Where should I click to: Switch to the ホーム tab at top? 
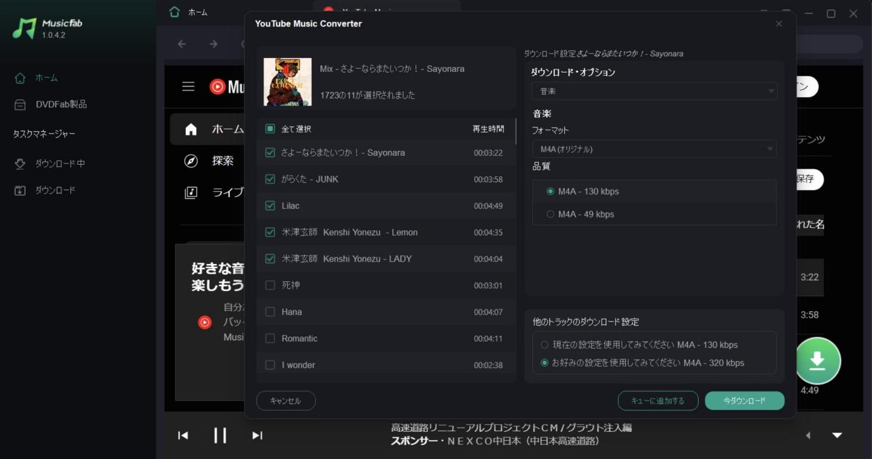point(188,12)
